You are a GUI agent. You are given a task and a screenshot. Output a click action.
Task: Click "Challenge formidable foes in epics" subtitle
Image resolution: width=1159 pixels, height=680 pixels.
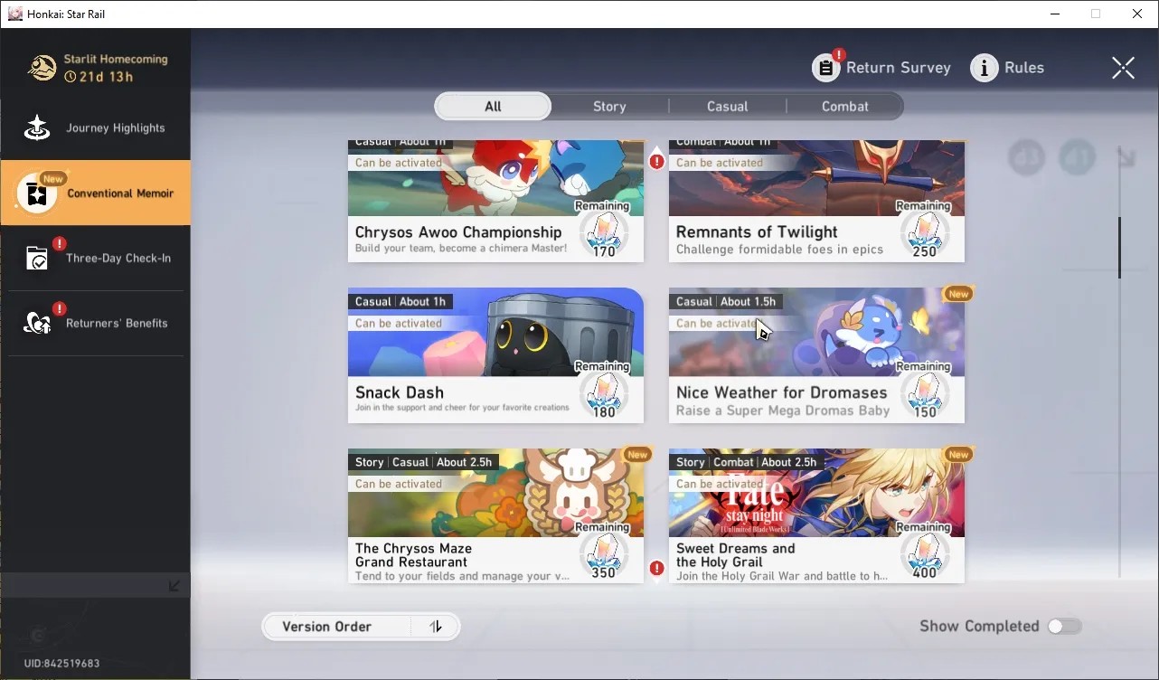pyautogui.click(x=779, y=250)
